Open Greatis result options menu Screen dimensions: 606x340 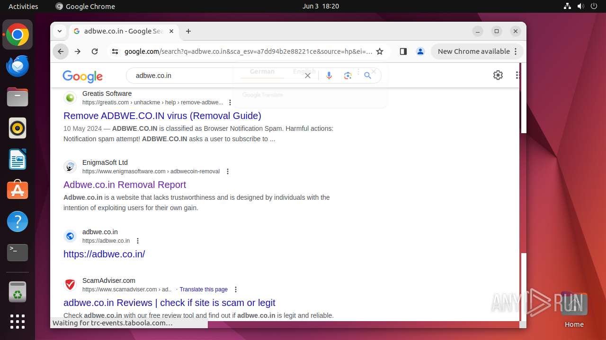click(x=230, y=102)
